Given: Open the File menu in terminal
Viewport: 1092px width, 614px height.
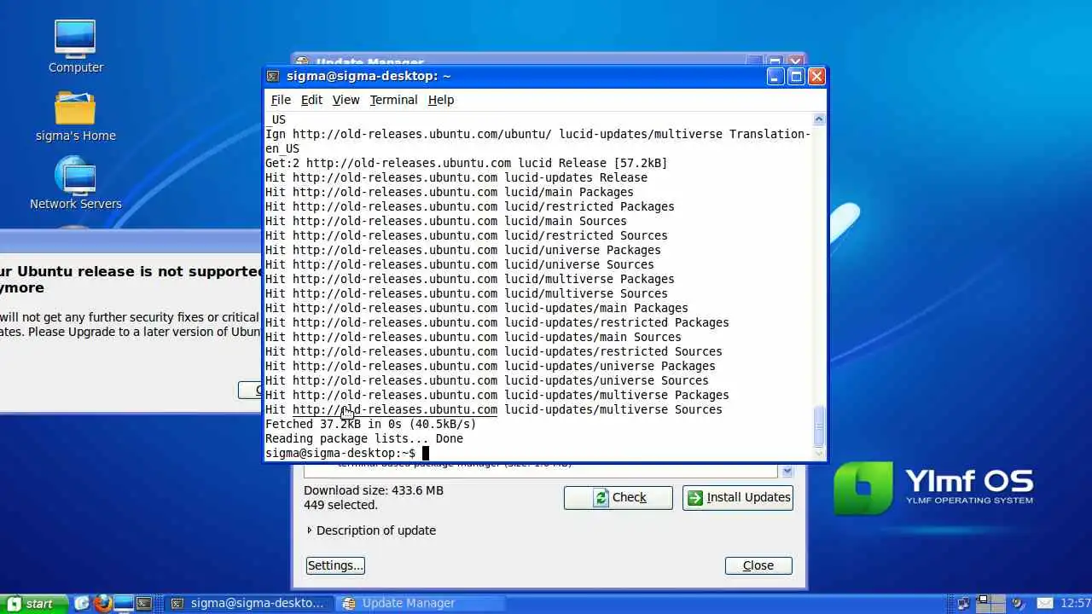Looking at the screenshot, I should 281,100.
